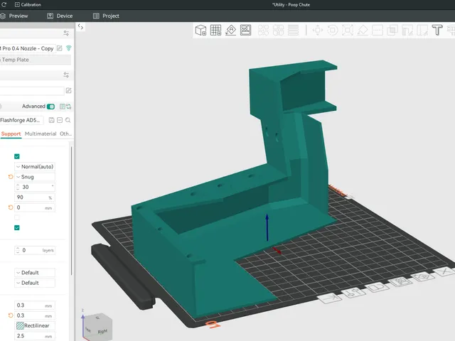Open the Rectilinear pattern dropdown
The image size is (455, 341).
(x=35, y=325)
